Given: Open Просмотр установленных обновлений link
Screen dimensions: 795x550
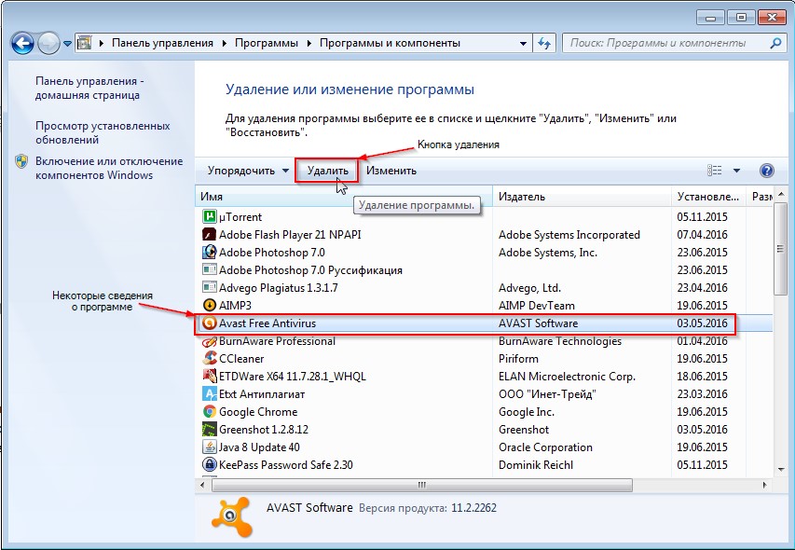Looking at the screenshot, I should click(103, 132).
